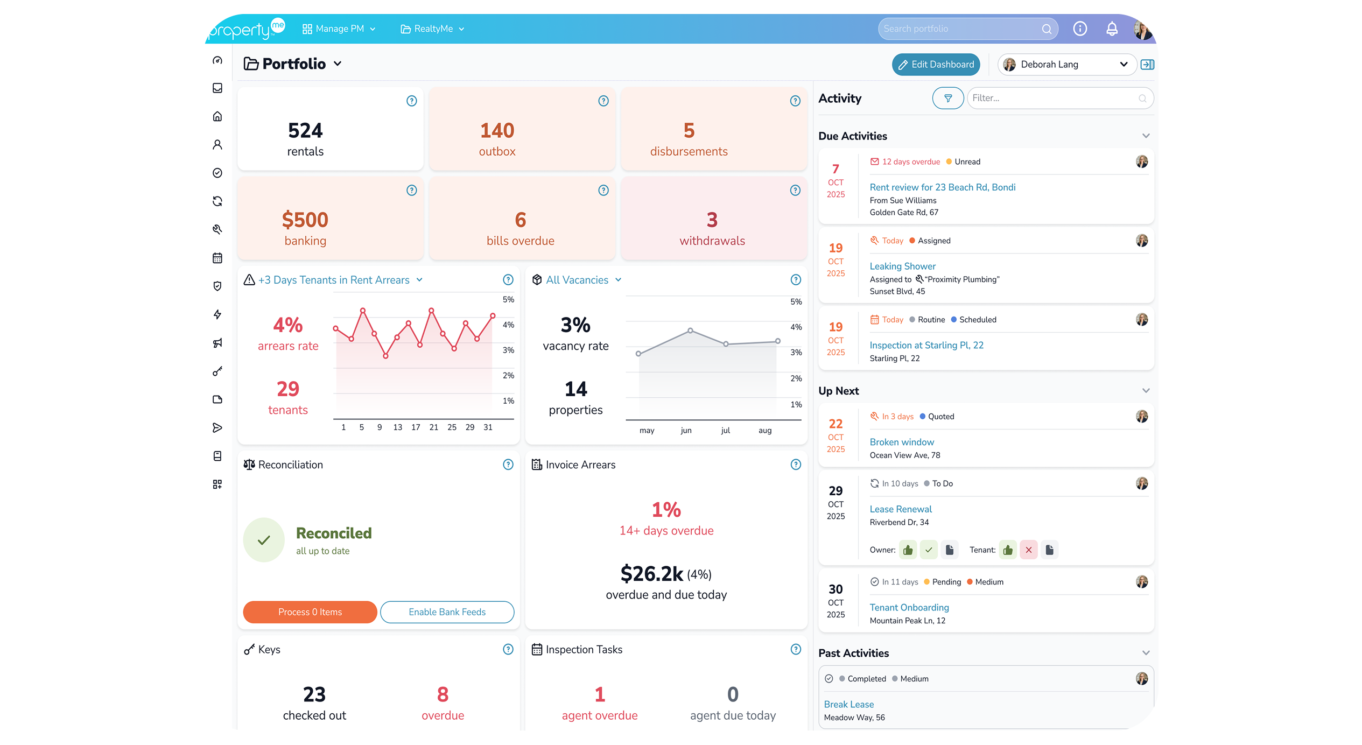Click the notifications bell icon
Viewport: 1362px width, 745px height.
(x=1112, y=29)
